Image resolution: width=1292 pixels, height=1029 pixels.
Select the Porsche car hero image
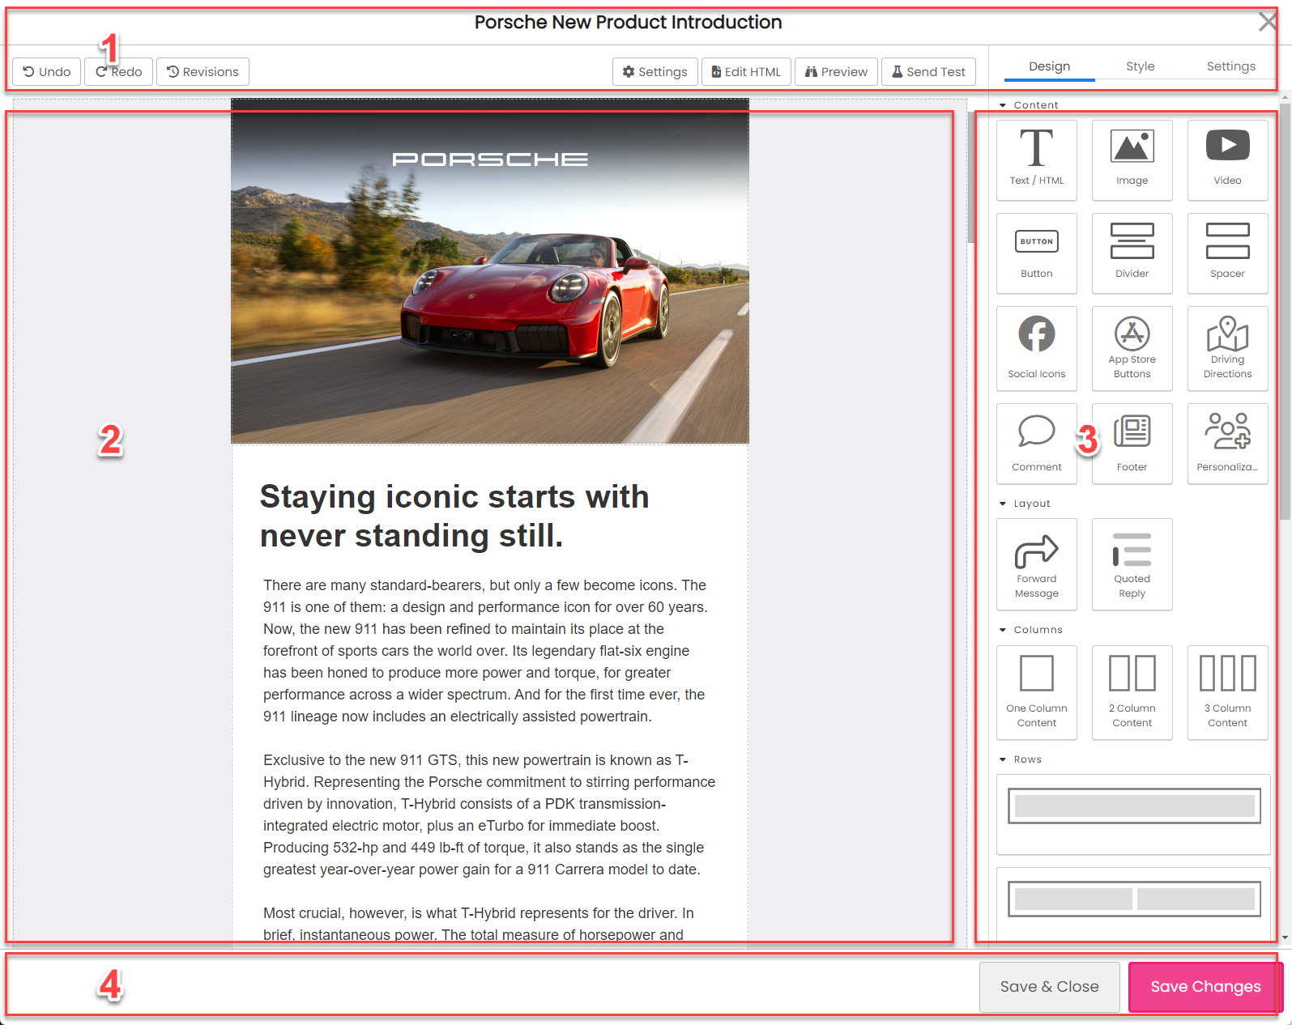(x=490, y=271)
